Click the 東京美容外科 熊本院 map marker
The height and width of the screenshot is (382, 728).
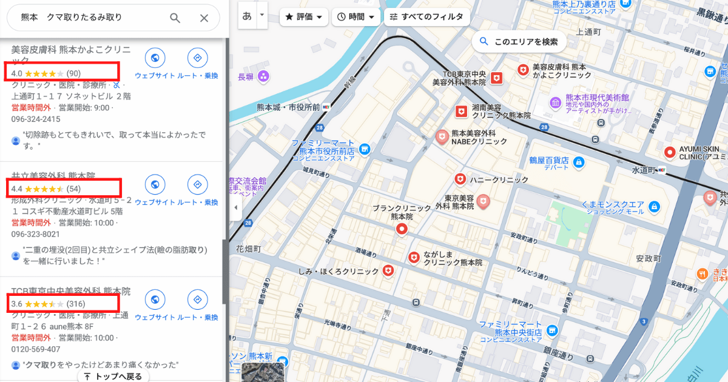(484, 202)
